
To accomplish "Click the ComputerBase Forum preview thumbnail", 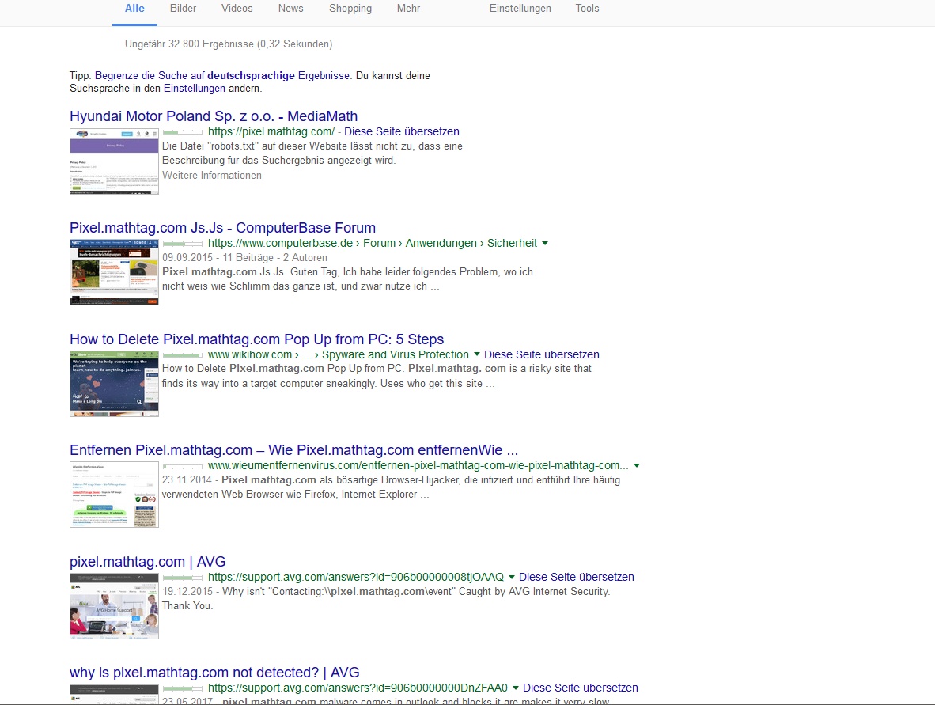I will [115, 272].
